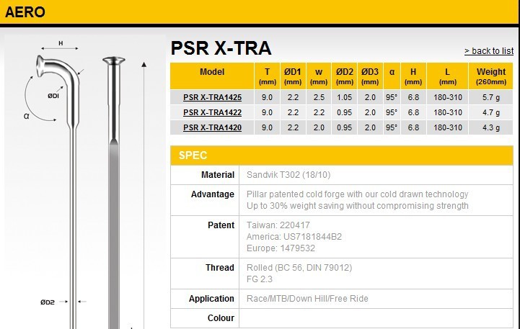Click the Weight (260mm) column header

[x=491, y=76]
